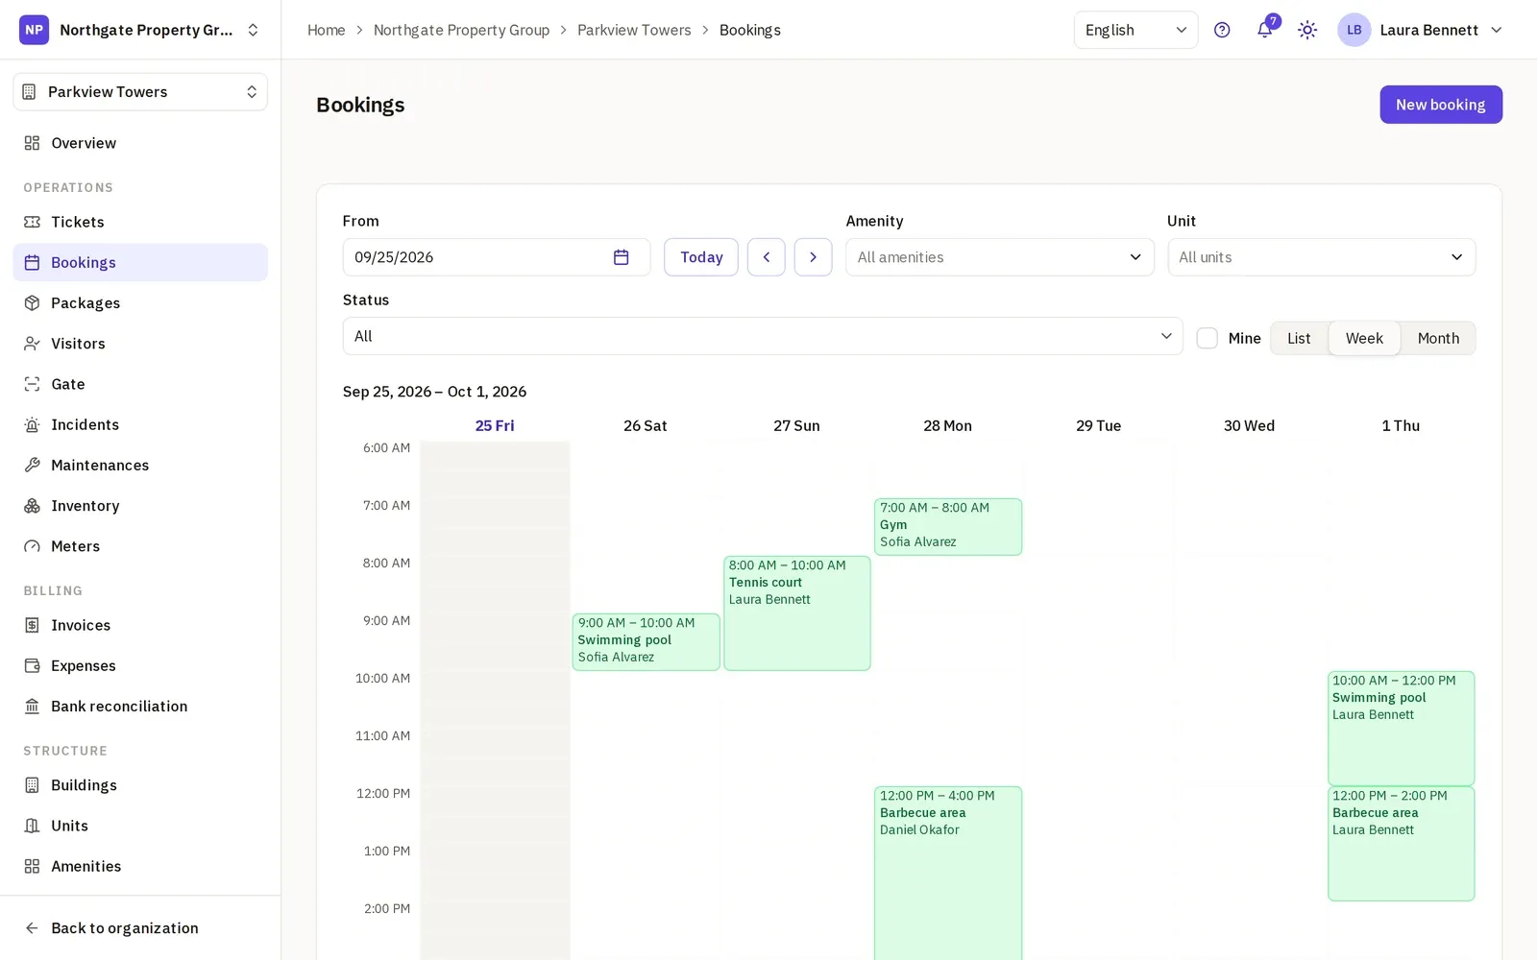The image size is (1537, 960).
Task: Click the Bank reconciliation bank icon
Action: pyautogui.click(x=32, y=707)
